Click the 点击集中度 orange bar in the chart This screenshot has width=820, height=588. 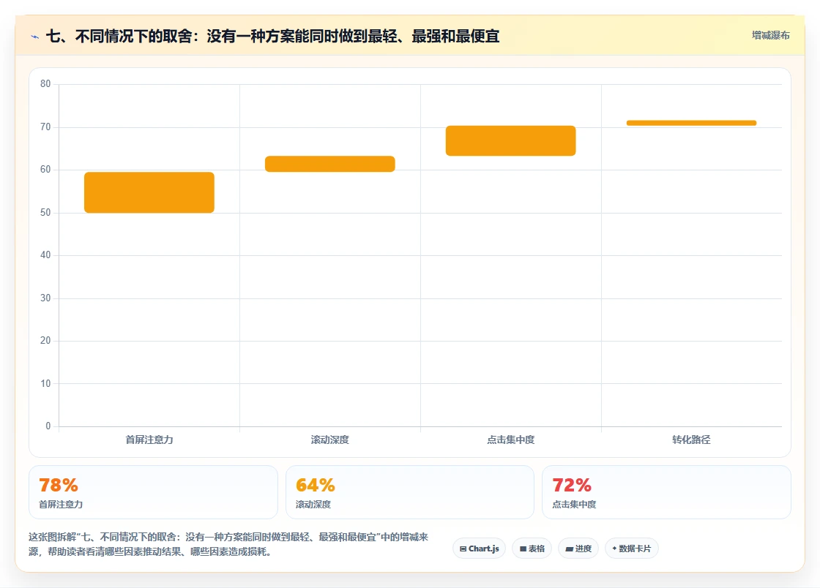[x=510, y=140]
